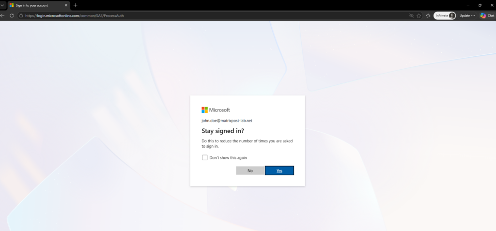Viewport: 496px width, 231px height.
Task: Click the No button in the dialog
Action: (250, 170)
